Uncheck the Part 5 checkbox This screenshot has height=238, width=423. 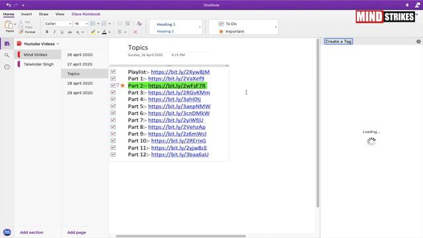click(x=113, y=106)
